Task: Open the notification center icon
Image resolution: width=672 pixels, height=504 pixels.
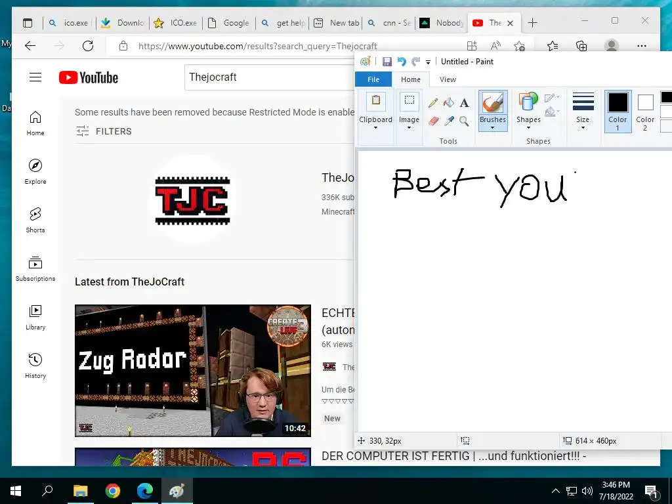Action: pyautogui.click(x=651, y=492)
